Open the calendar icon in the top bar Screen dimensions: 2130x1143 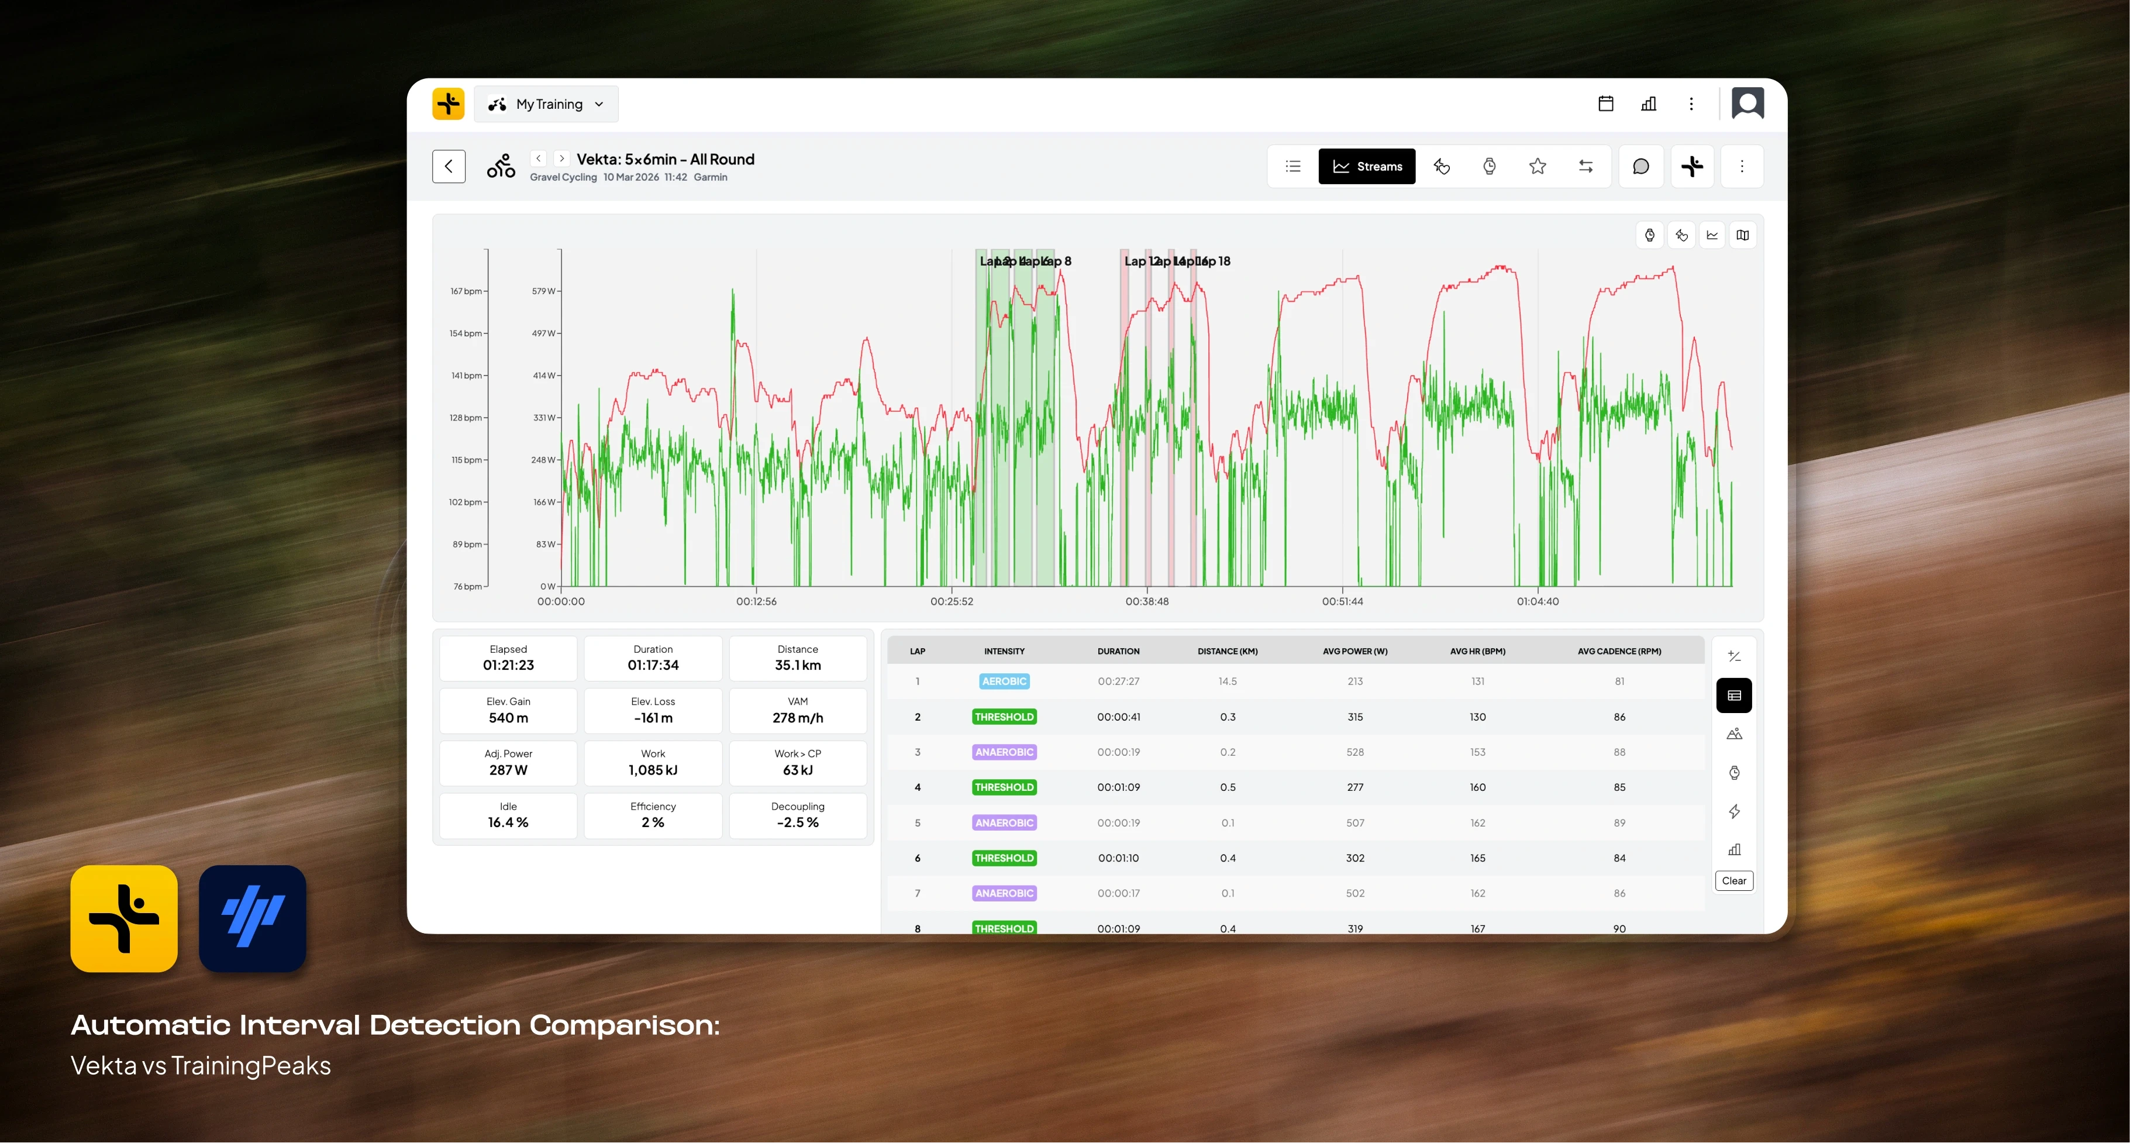pyautogui.click(x=1606, y=104)
